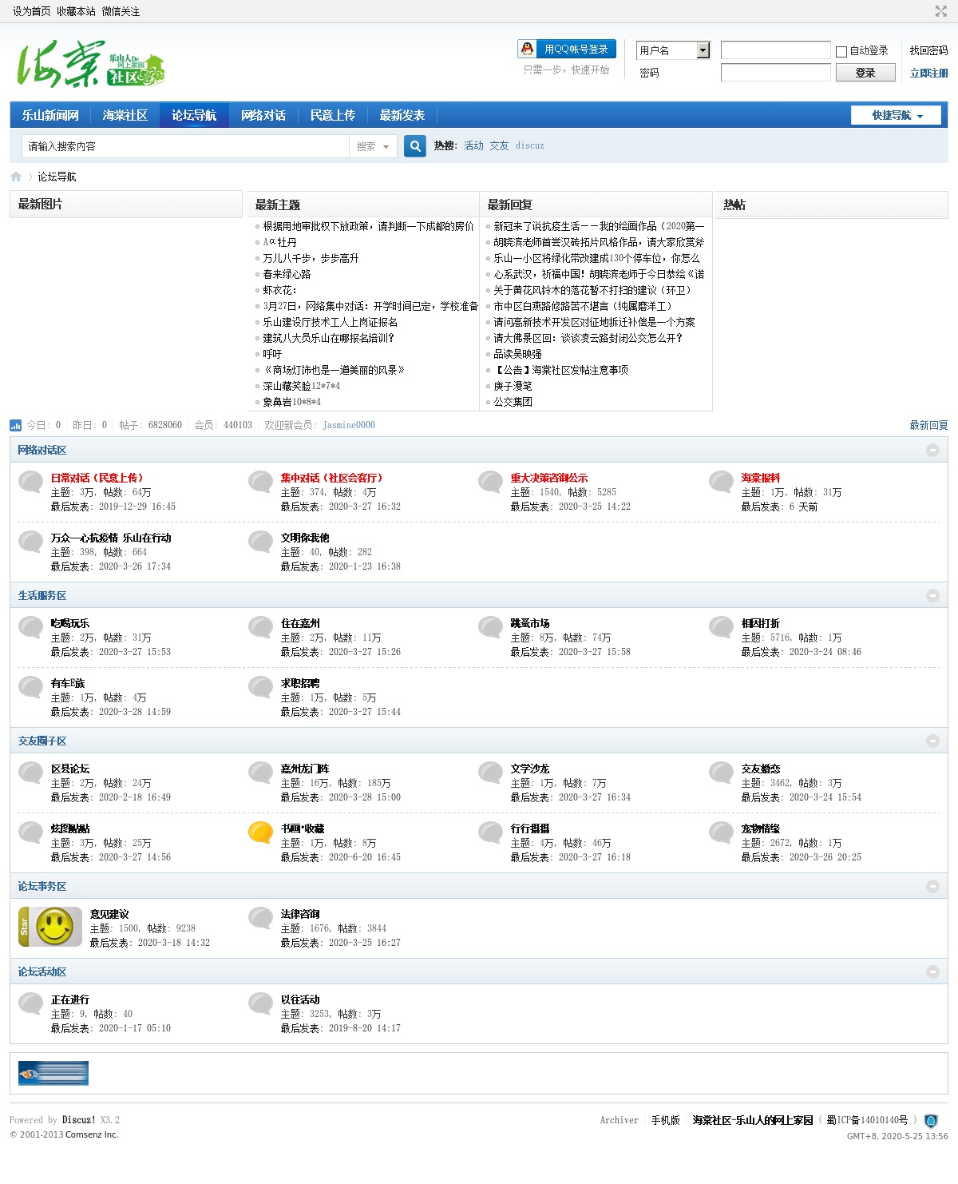
Task: Click the 嘉州龙门阵 forum bubble icon
Action: (261, 773)
